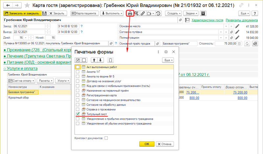Add guest card to favorites star

pos(27,5)
